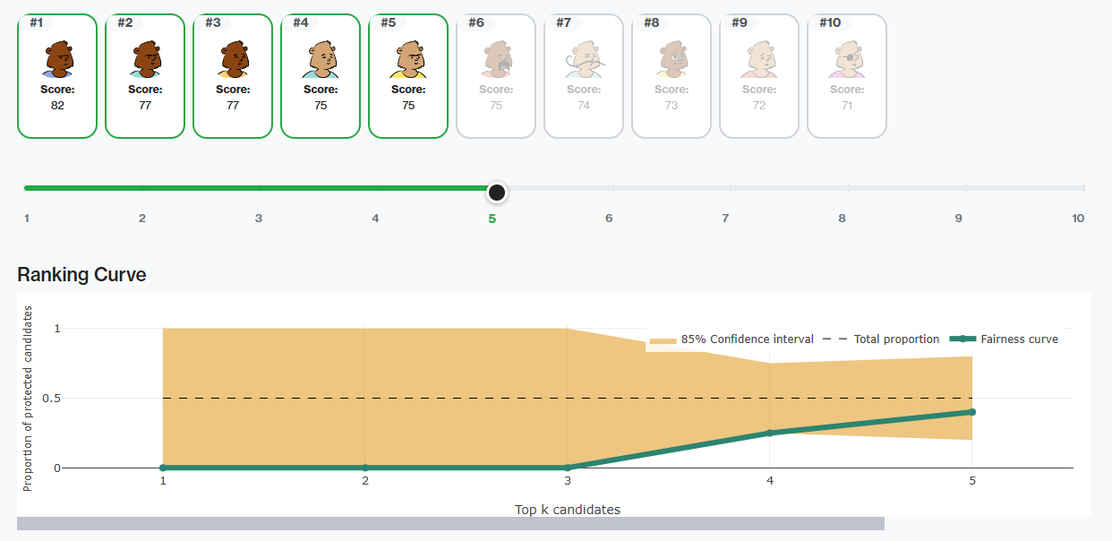Click the score value 74 on card #7
1112x541 pixels.
(x=584, y=105)
